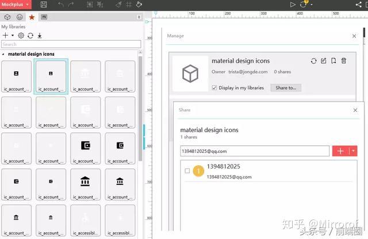The image size is (368, 239).
Task: Select the highlighted ic_account thumbnail
Action: click(51, 76)
